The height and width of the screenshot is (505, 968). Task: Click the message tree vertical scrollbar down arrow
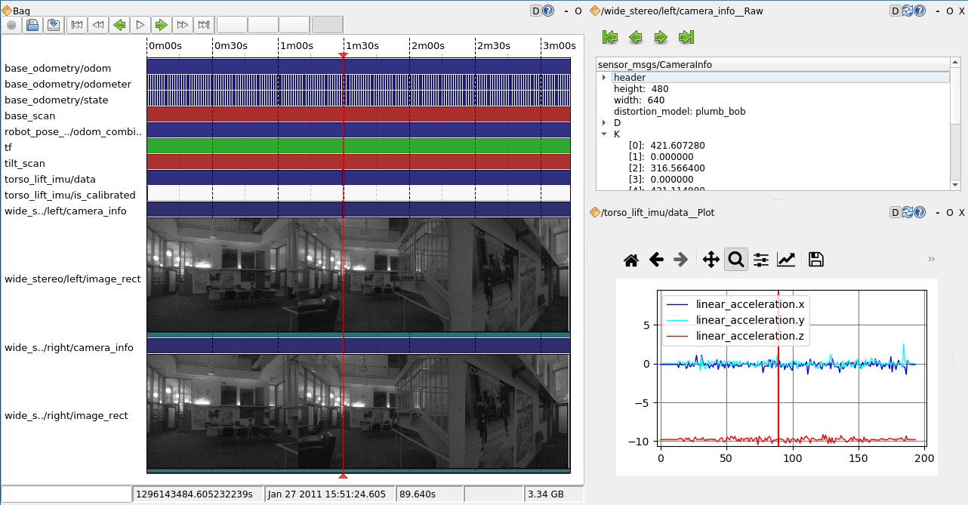click(x=955, y=185)
